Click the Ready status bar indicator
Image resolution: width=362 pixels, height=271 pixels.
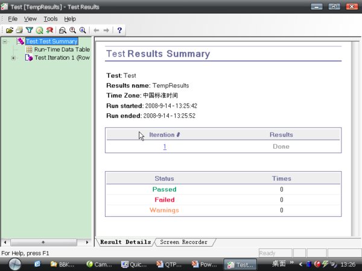click(x=275, y=254)
